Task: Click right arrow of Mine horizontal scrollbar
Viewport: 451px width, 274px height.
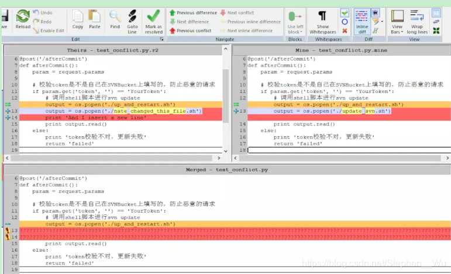Action: (x=447, y=158)
